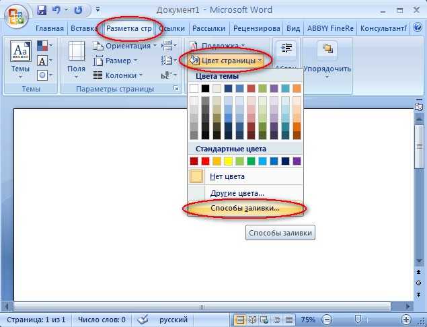Click page indicator Страница: 1 из 1
The width and height of the screenshot is (427, 327).
point(36,320)
